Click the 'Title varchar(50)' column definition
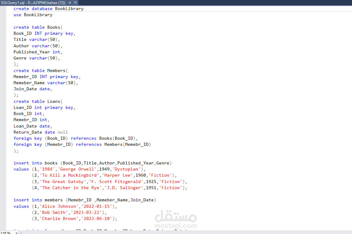Image resolution: width=352 pixels, height=234 pixels. [37, 39]
